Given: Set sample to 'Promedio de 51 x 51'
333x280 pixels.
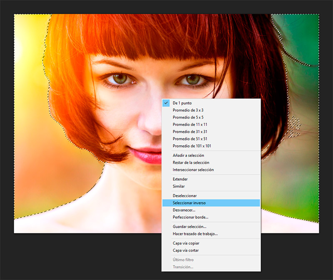Looking at the screenshot, I should coord(190,139).
